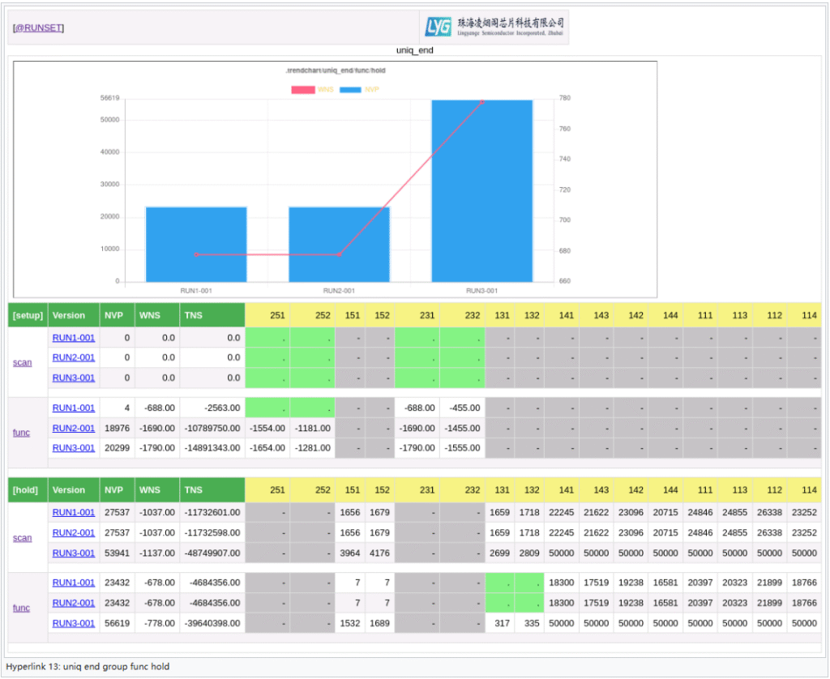
Task: Click the [hold] table header cell
Action: point(28,490)
